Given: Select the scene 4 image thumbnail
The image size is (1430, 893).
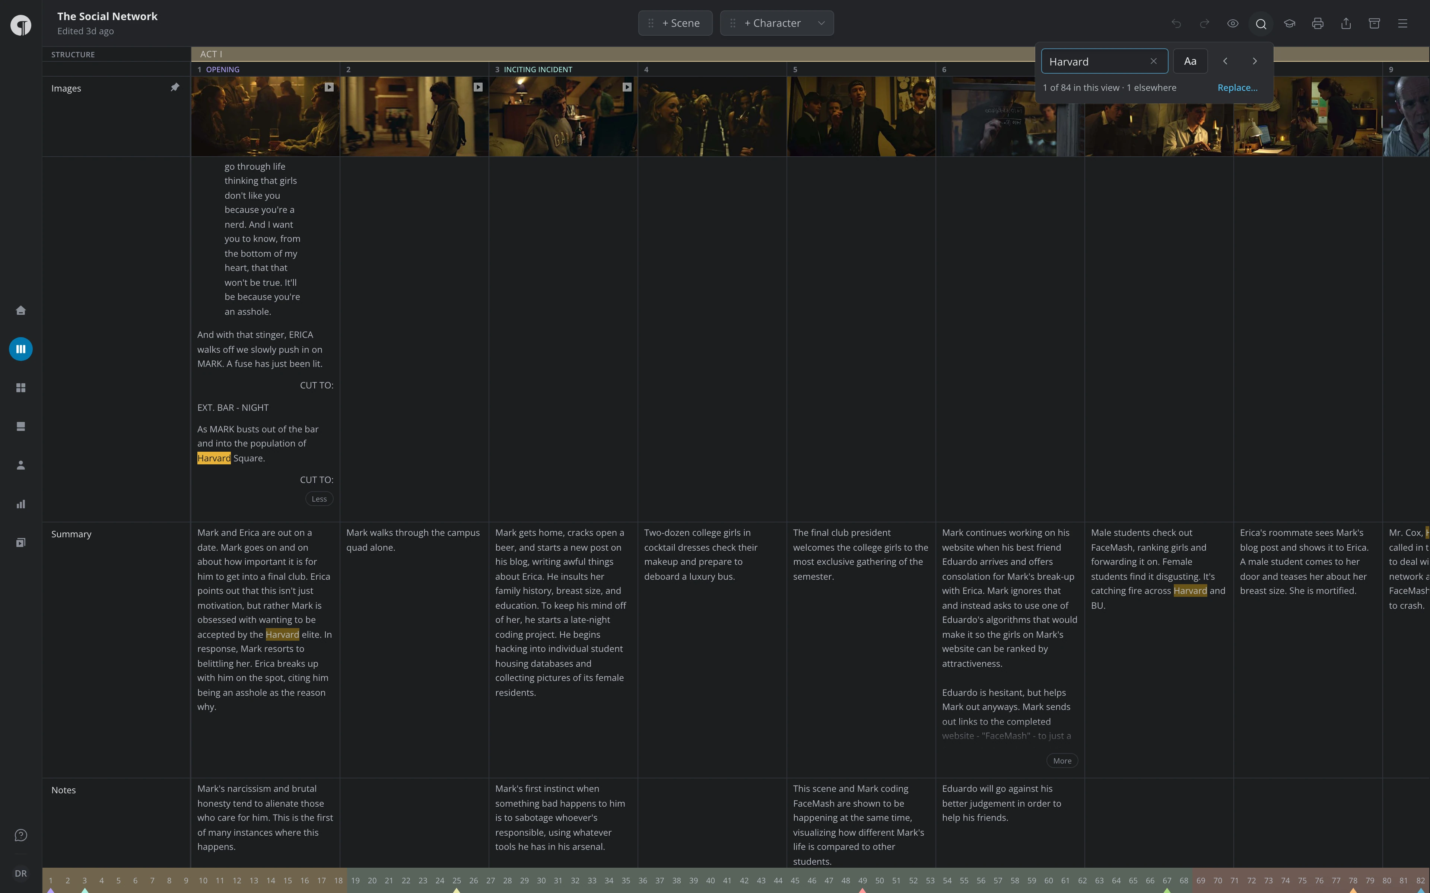Looking at the screenshot, I should point(712,116).
